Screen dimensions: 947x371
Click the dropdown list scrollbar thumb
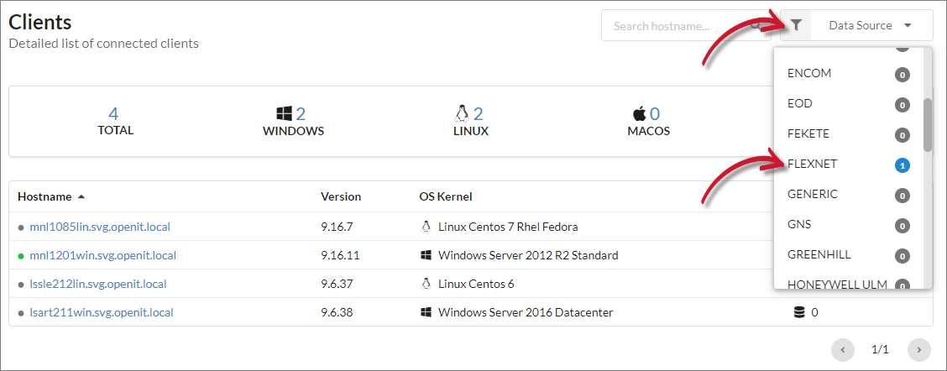(927, 124)
